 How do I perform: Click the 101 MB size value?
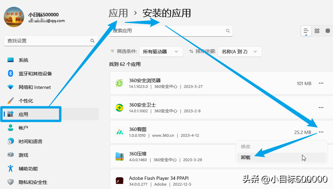[304, 83]
